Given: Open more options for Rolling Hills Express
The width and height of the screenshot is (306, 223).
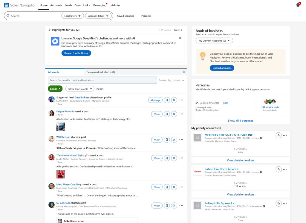Looking at the screenshot, I should point(285,204).
